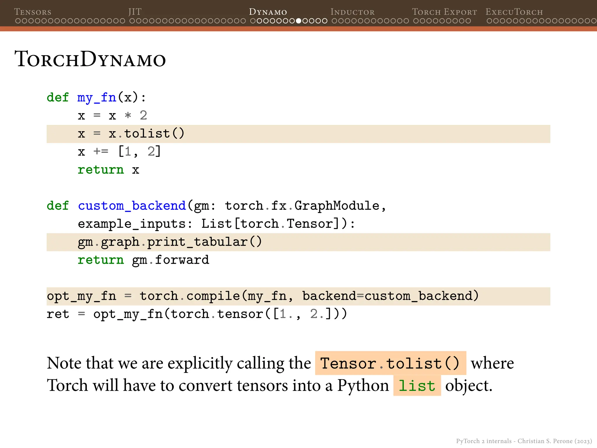Open the Inductor section in navigation bar
Viewport: 597px width, 448px height.
click(352, 12)
